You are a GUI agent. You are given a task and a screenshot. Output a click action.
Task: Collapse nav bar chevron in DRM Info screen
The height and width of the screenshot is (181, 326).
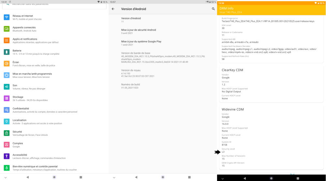pyautogui.click(x=223, y=179)
